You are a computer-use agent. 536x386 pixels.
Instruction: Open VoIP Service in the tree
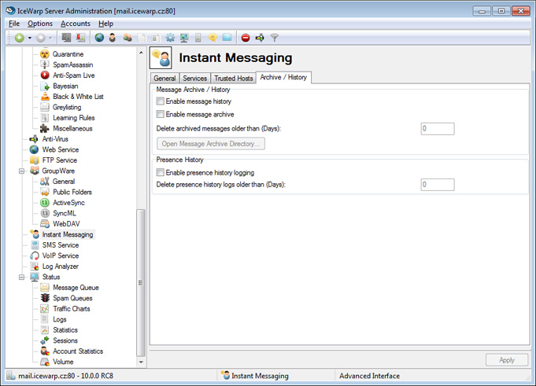(x=60, y=255)
